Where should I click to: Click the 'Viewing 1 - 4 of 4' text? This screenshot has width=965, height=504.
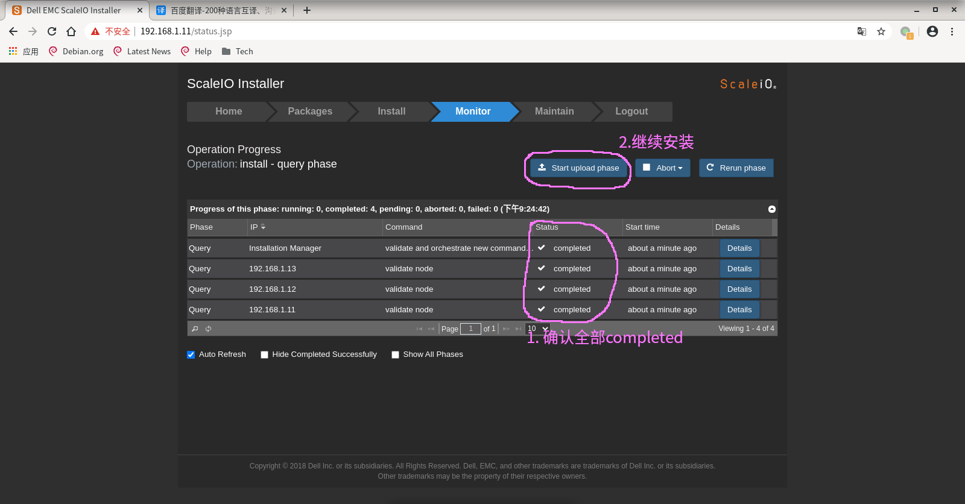tap(746, 329)
